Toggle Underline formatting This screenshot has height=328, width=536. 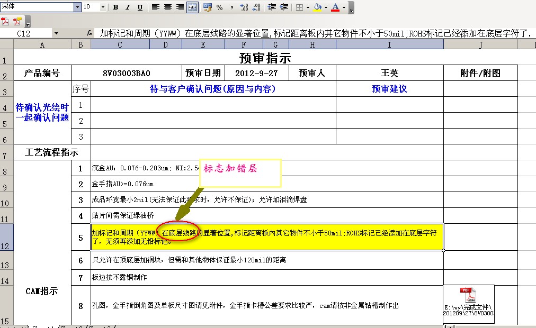[x=140, y=7]
